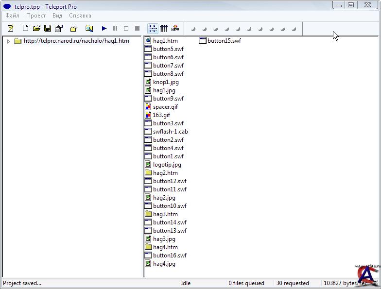Click the blank new project icon

coord(26,29)
